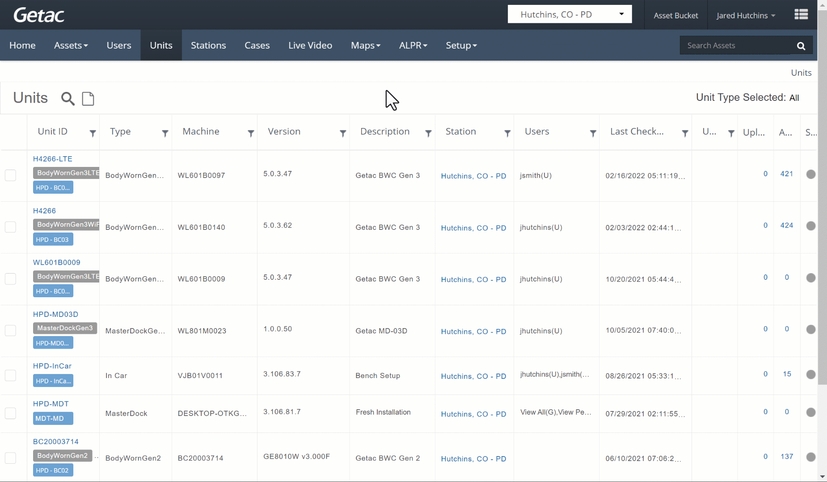Click the vertical scrollbar thumb

click(x=822, y=196)
